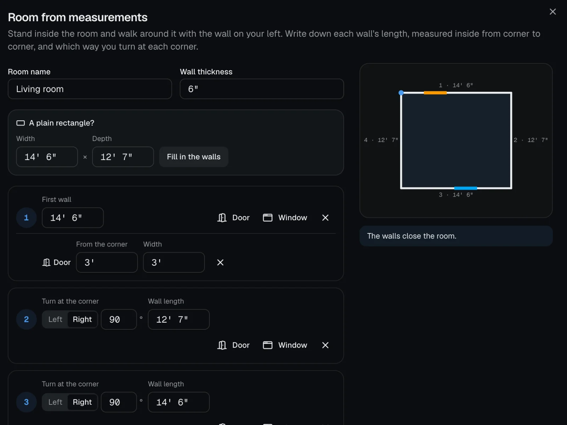This screenshot has width=567, height=425.
Task: Remove wall 2 with its X icon
Action: tap(325, 345)
